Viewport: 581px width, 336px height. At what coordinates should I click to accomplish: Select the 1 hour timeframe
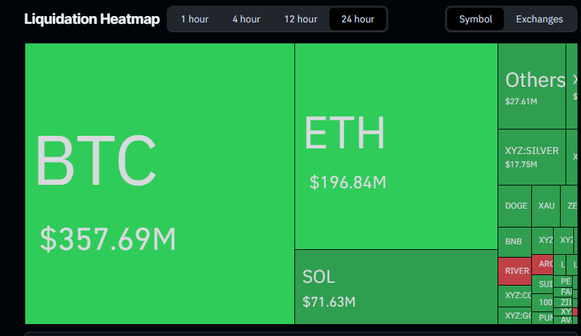[194, 19]
